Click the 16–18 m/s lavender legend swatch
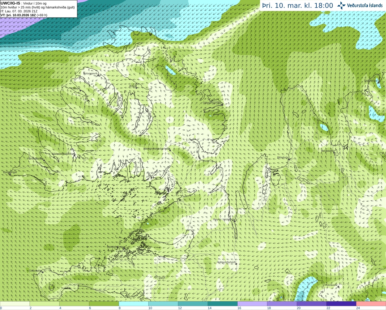The width and height of the screenshot is (386, 310). [252, 304]
